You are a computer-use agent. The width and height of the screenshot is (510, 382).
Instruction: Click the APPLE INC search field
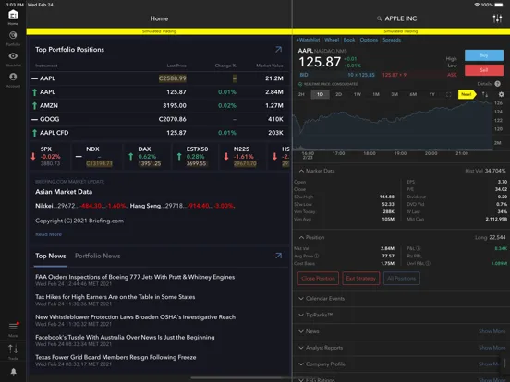coord(396,18)
